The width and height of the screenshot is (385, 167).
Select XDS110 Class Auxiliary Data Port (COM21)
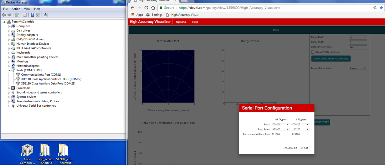click(48, 83)
